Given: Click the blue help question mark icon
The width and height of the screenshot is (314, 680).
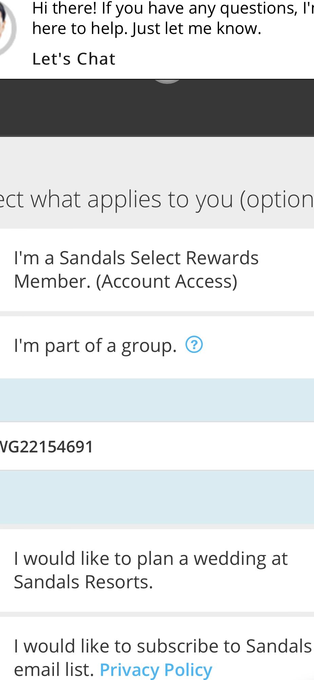Looking at the screenshot, I should [x=194, y=345].
